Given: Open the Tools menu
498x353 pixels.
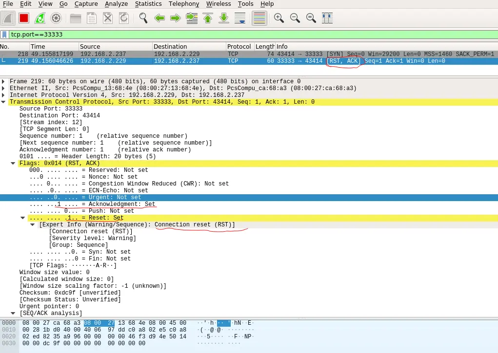Looking at the screenshot, I should point(245,4).
